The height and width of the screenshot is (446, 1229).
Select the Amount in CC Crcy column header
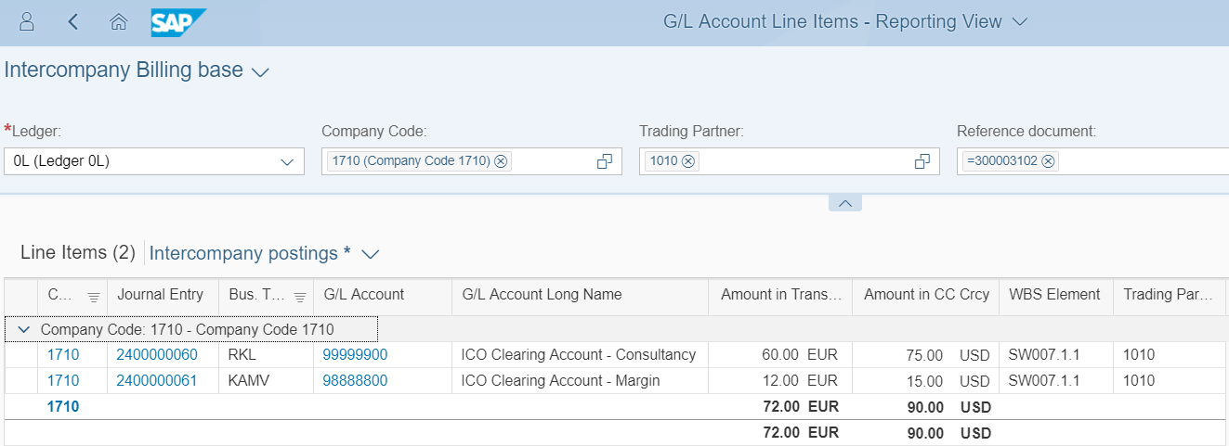point(925,295)
